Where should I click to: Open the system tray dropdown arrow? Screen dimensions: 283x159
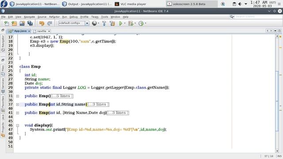(x=246, y=4)
